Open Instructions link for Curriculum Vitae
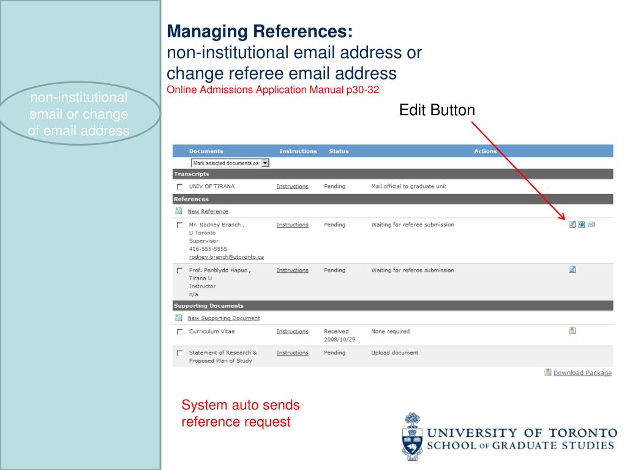Screen dimensions: 627x470 pyautogui.click(x=292, y=331)
